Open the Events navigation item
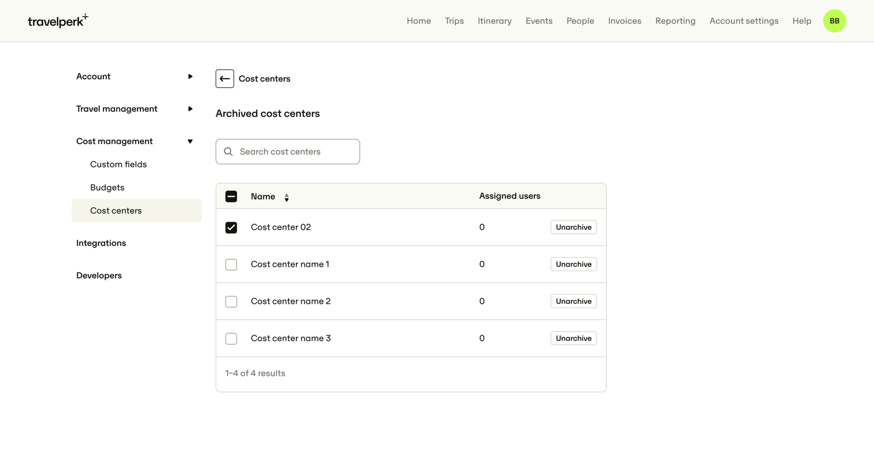The width and height of the screenshot is (874, 471). (539, 21)
